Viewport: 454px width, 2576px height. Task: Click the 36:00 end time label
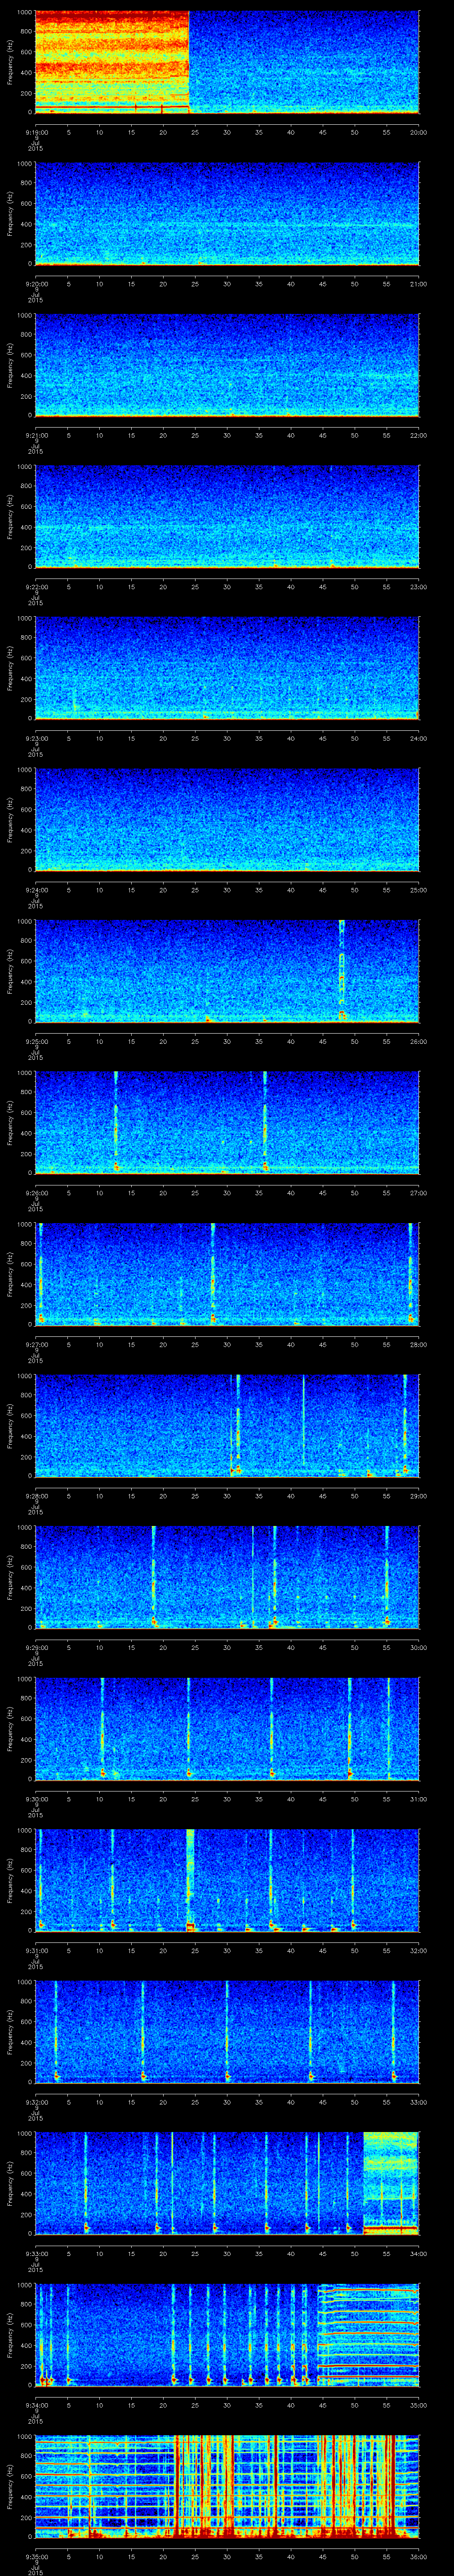click(x=418, y=2557)
